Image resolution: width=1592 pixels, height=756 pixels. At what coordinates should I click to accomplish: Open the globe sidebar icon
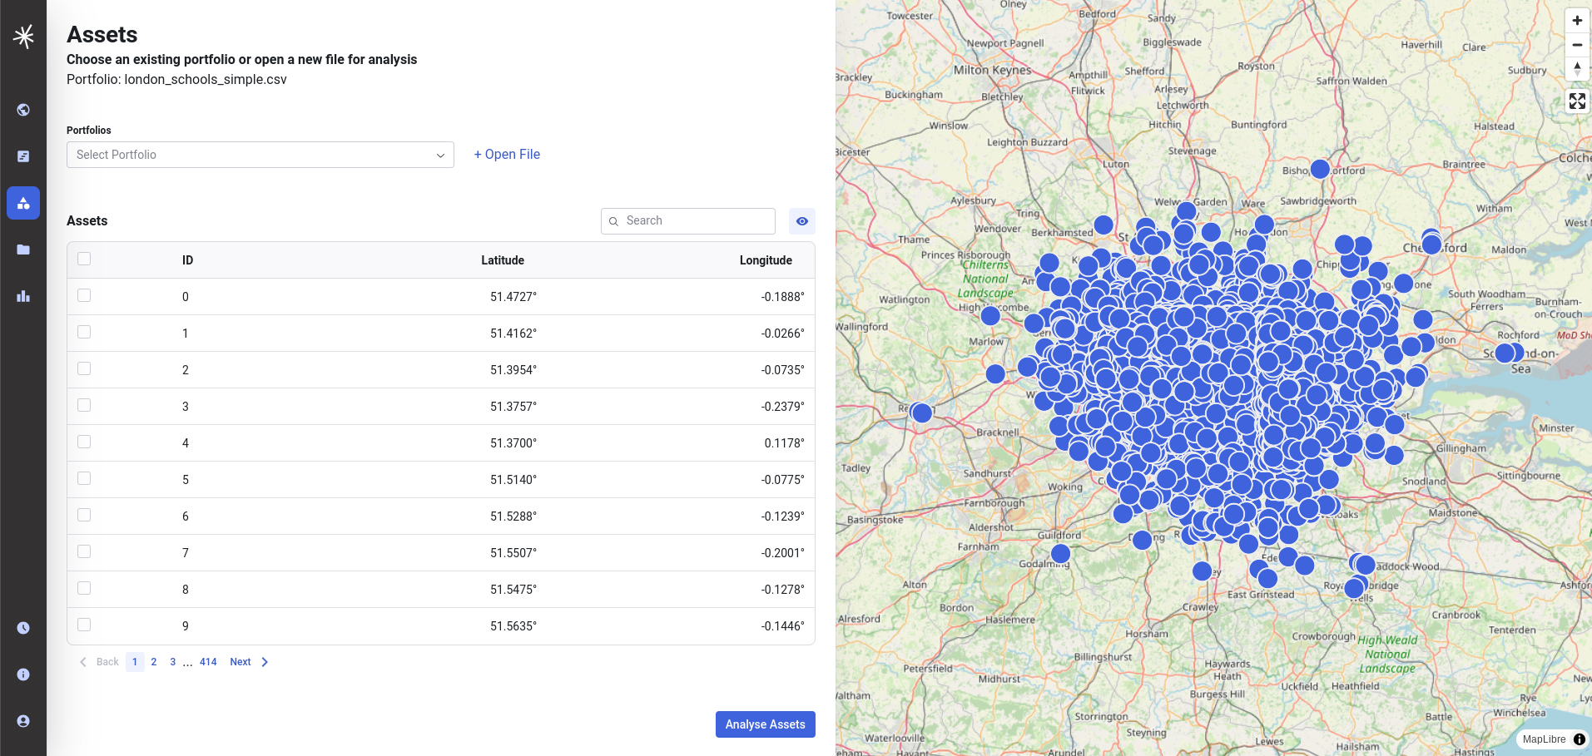23,110
